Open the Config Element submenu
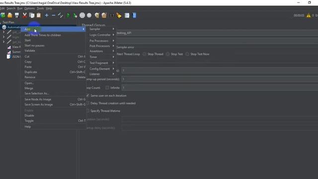Viewport: 318px width, 179px height. [101, 69]
